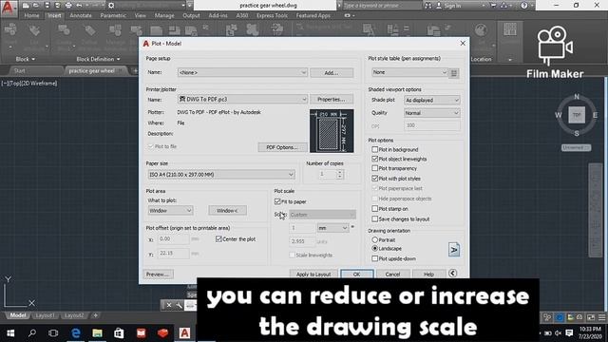Screen dimensions: 608x342
Task: Cancel the Plot dialog
Action: (x=392, y=275)
